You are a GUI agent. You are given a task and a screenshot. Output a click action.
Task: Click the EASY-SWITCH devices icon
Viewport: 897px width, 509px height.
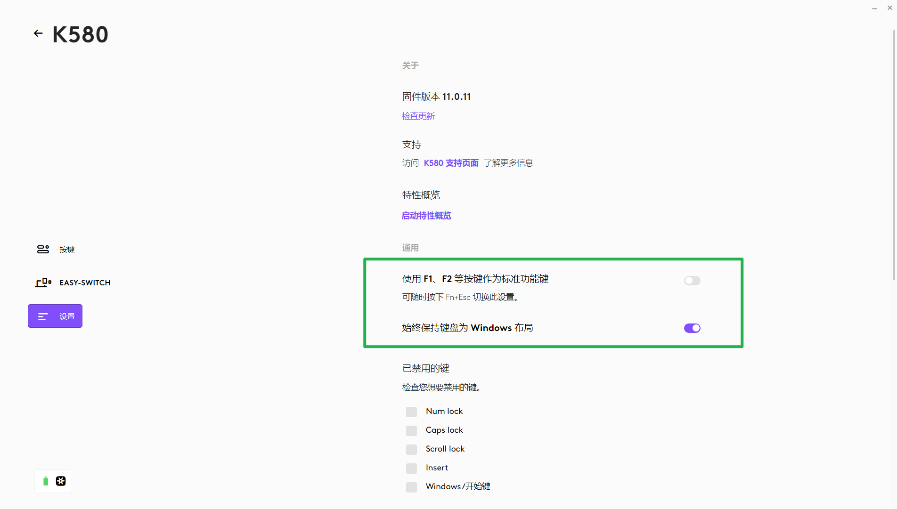point(43,283)
